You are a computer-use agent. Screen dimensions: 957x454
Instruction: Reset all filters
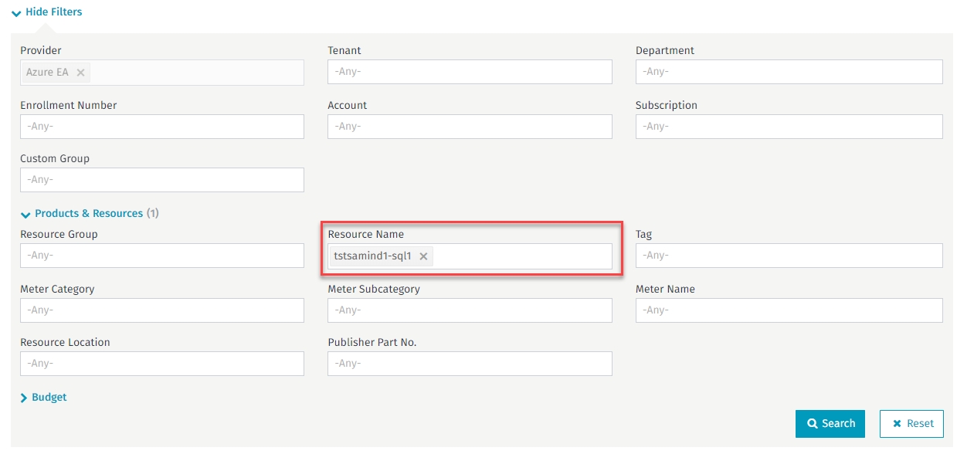click(911, 424)
